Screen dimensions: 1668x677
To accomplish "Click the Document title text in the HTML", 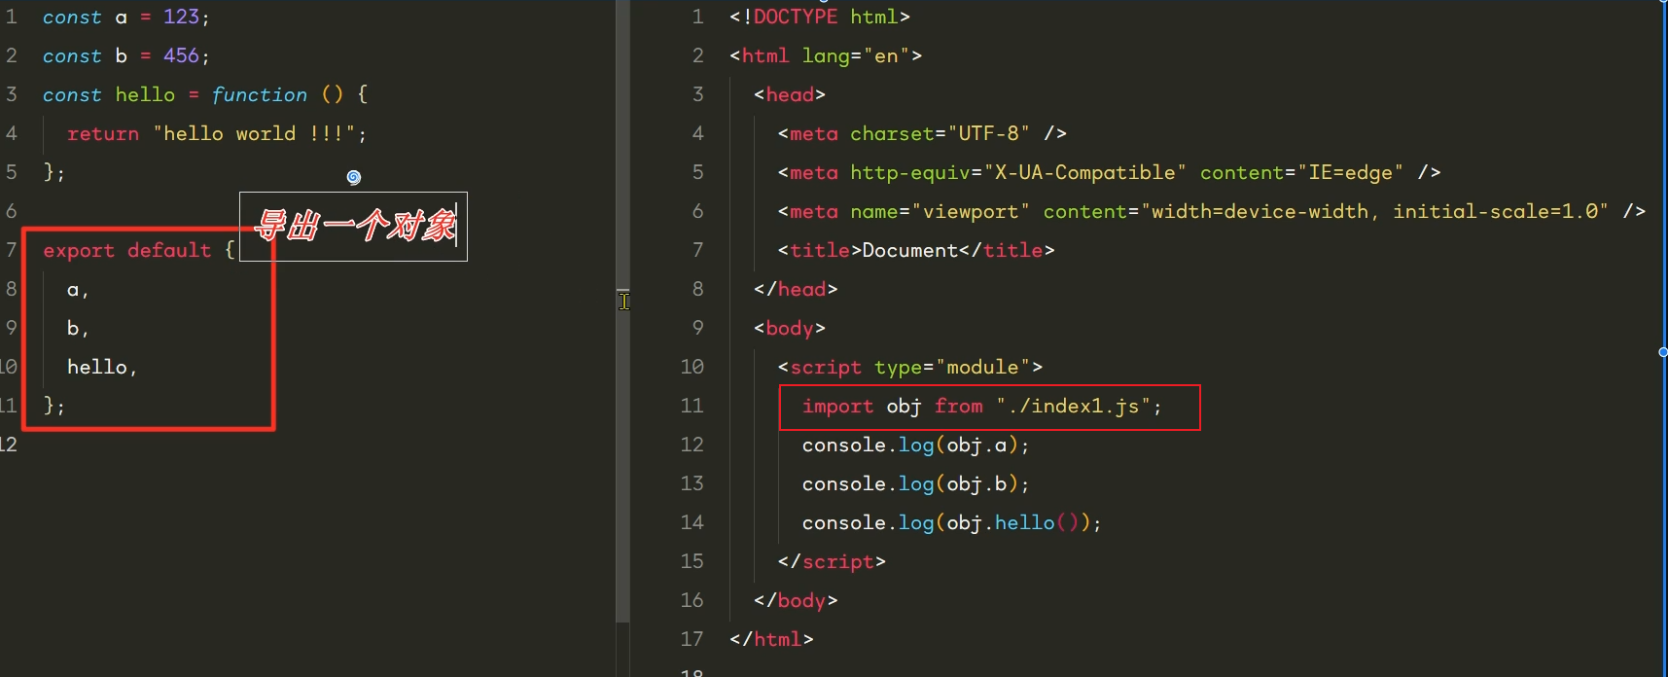I will tap(909, 250).
